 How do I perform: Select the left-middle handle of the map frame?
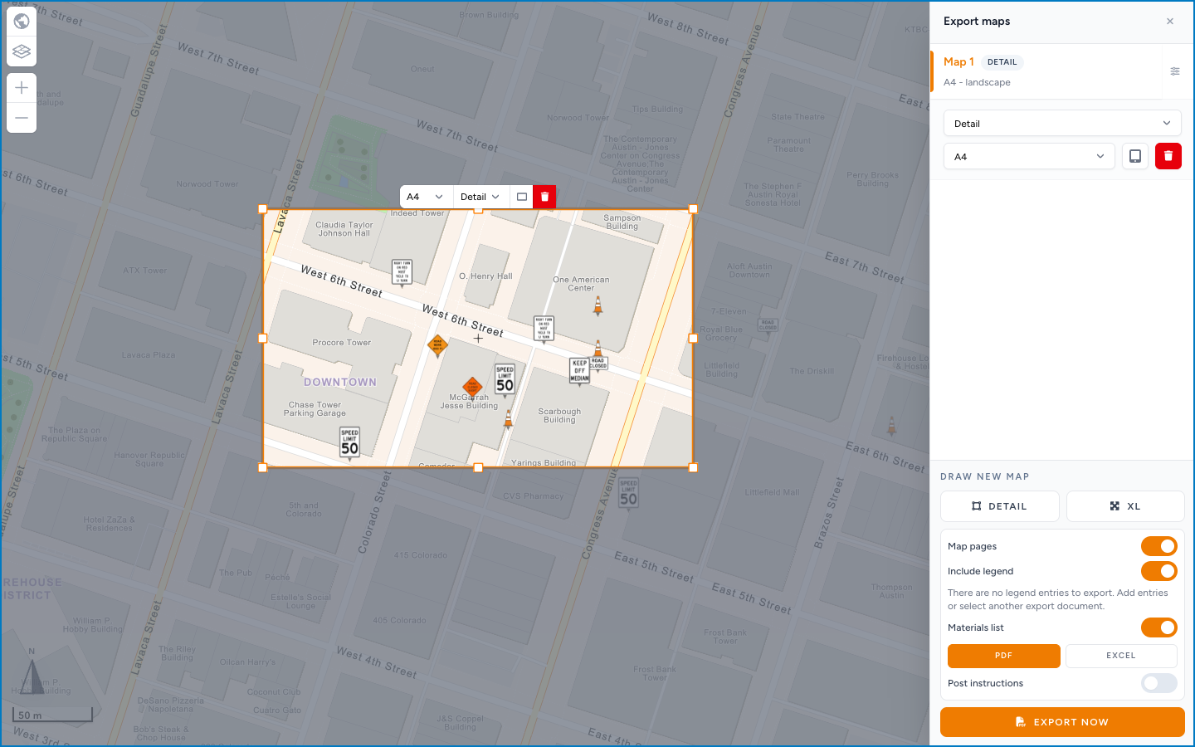point(263,339)
